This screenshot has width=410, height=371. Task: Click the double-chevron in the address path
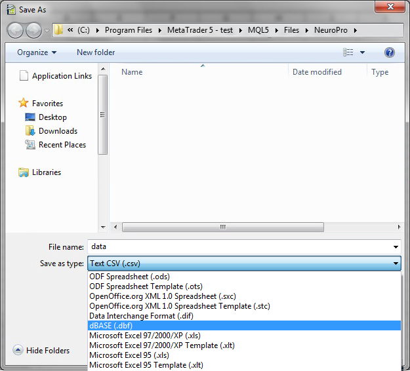click(x=70, y=30)
